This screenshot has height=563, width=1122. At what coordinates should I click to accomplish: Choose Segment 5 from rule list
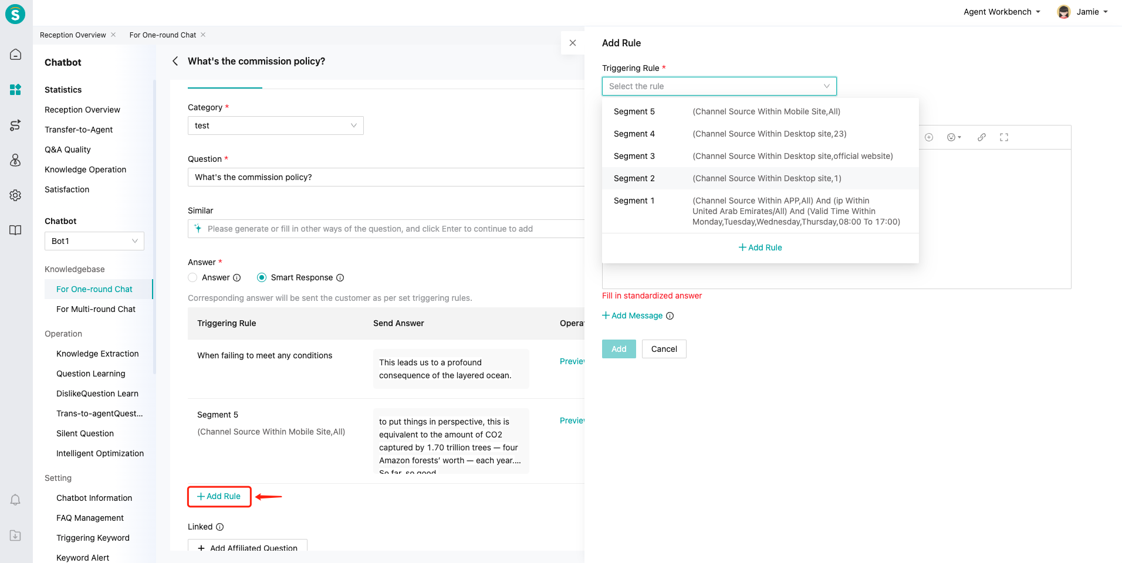[x=761, y=111]
